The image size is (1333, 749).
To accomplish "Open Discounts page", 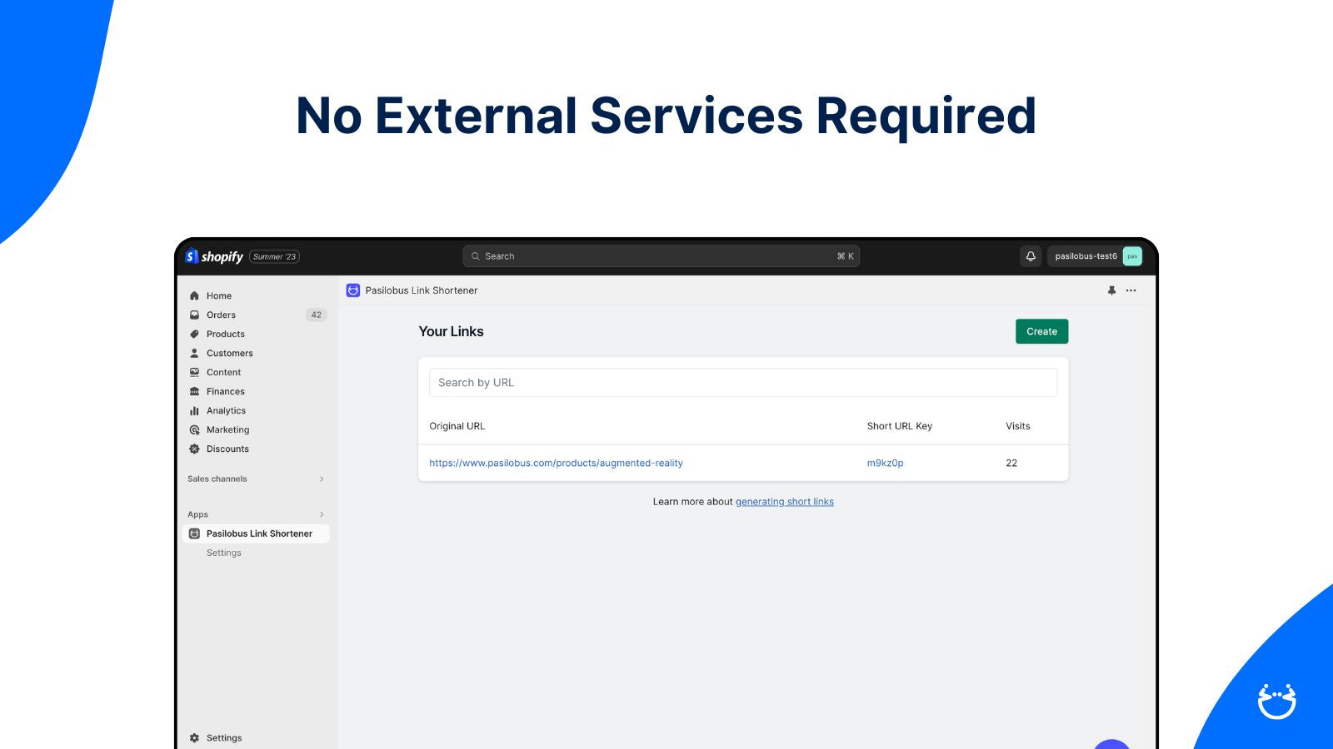I will click(227, 449).
